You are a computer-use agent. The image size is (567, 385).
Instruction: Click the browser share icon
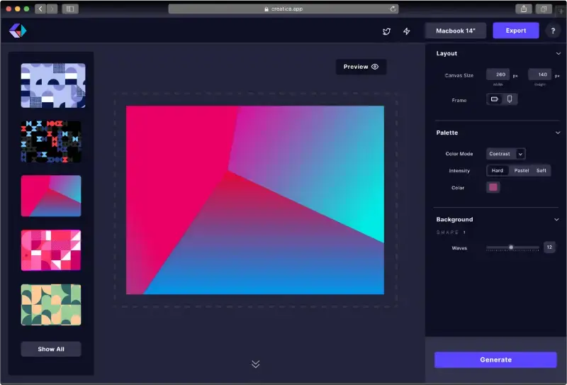pos(524,9)
